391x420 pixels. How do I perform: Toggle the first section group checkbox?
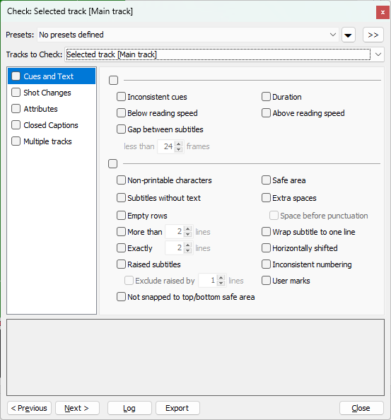pyautogui.click(x=113, y=81)
